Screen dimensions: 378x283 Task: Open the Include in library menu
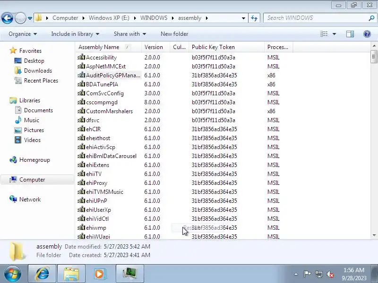[75, 34]
